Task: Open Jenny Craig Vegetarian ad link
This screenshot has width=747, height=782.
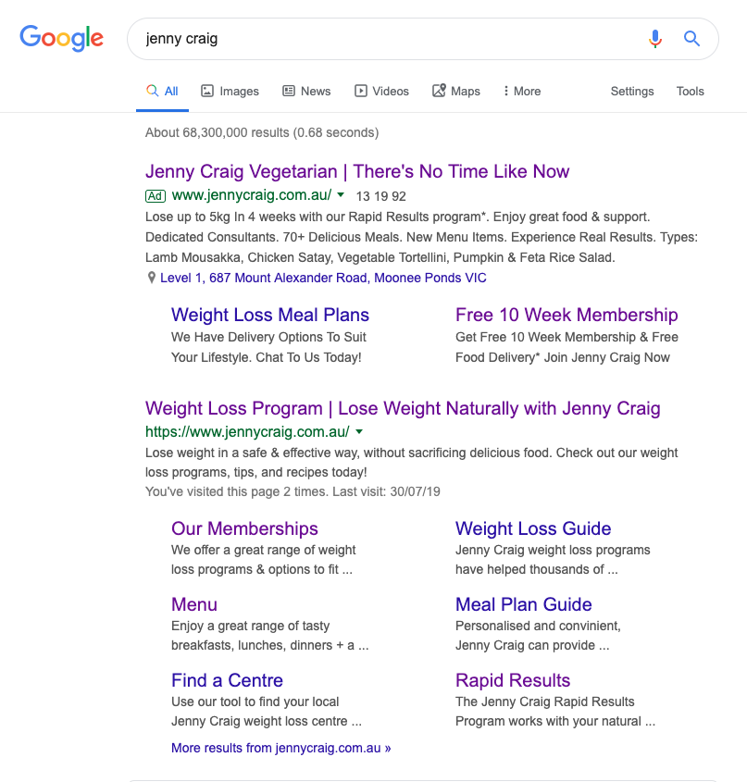Action: [x=357, y=171]
